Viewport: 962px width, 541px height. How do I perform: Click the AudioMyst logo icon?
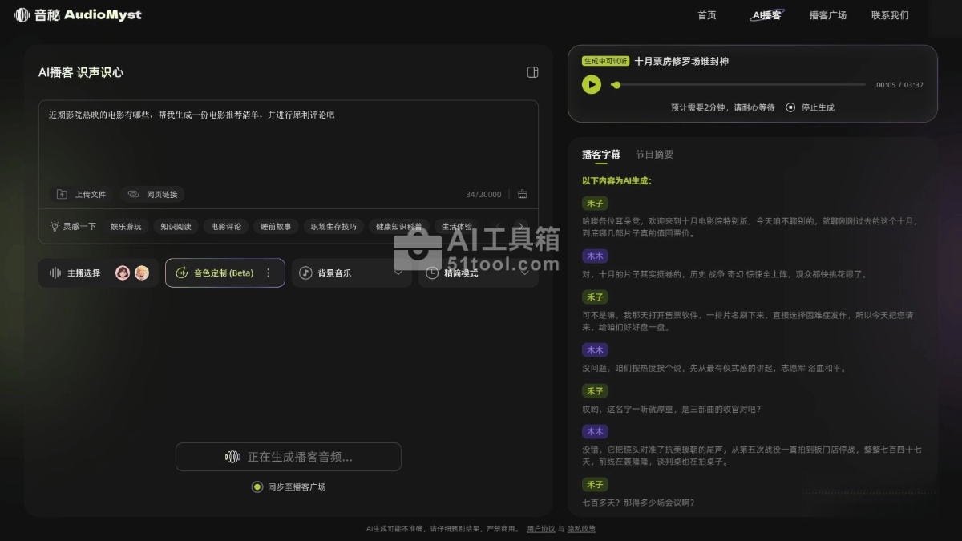point(22,15)
